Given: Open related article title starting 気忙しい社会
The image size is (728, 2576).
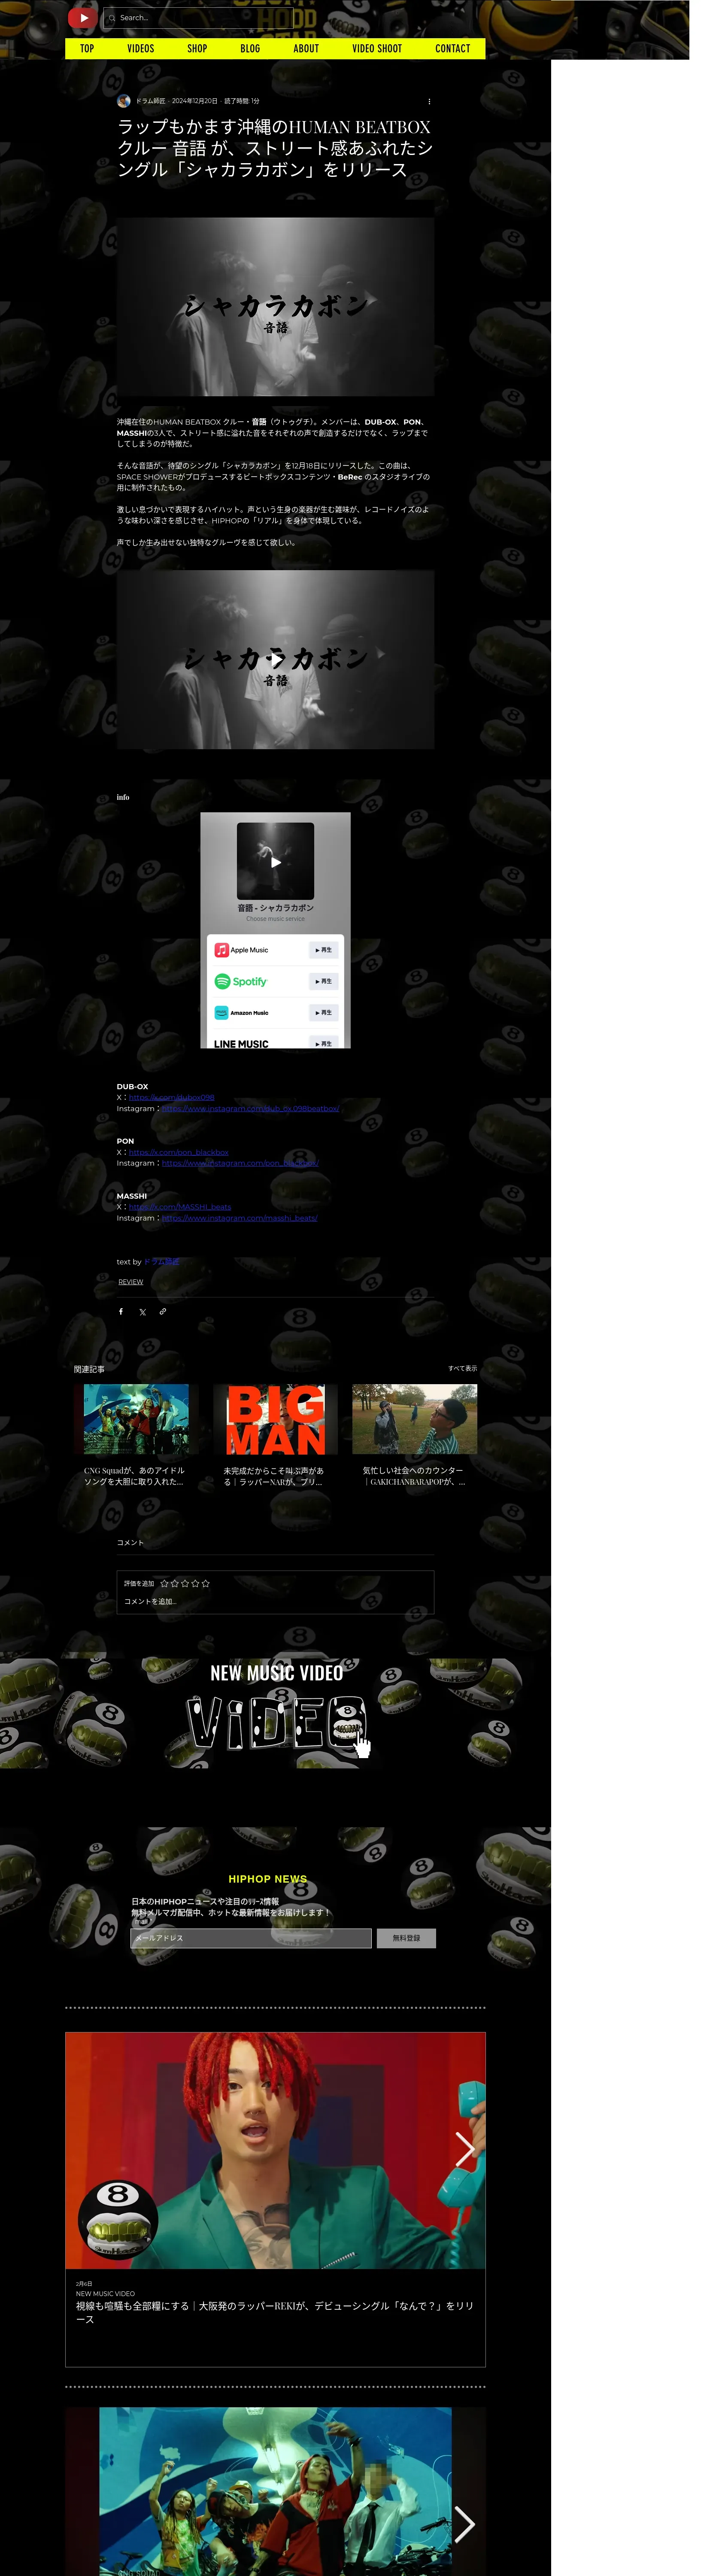Looking at the screenshot, I should pyautogui.click(x=414, y=1476).
